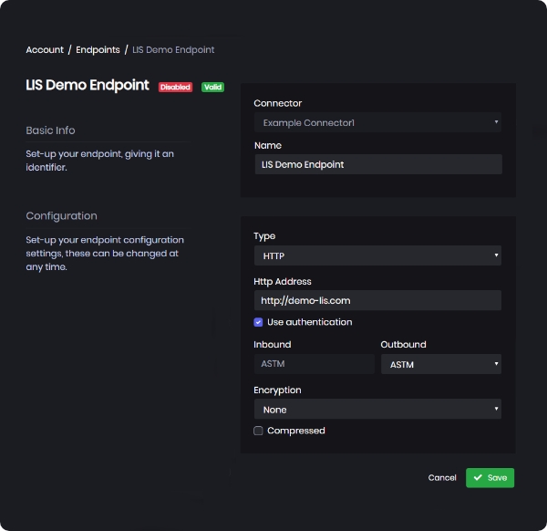This screenshot has width=547, height=531.
Task: Click the LIS Demo Endpoint page title
Action: tap(88, 85)
